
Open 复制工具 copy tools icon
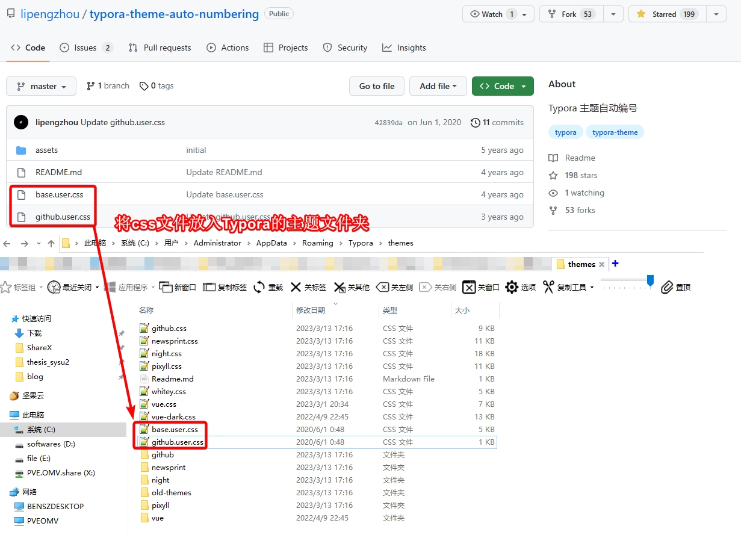pyautogui.click(x=548, y=287)
